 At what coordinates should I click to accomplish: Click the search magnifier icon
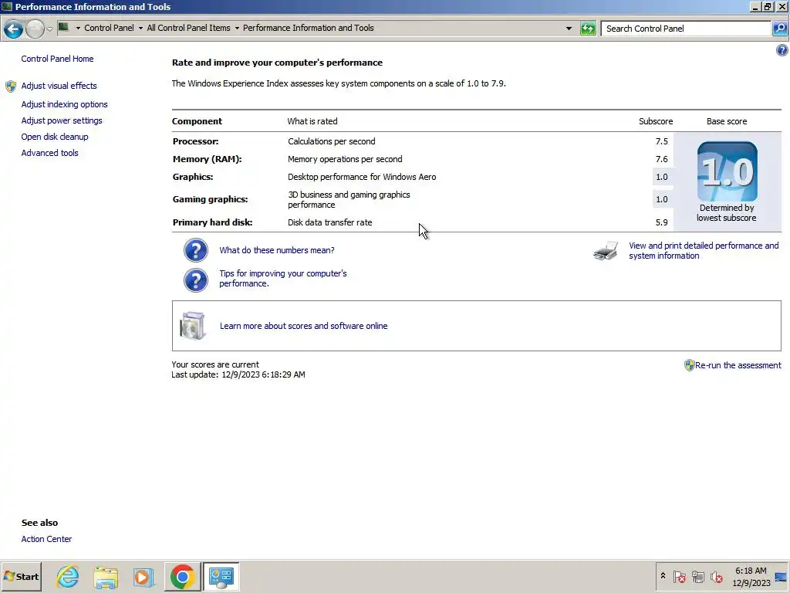pyautogui.click(x=779, y=29)
